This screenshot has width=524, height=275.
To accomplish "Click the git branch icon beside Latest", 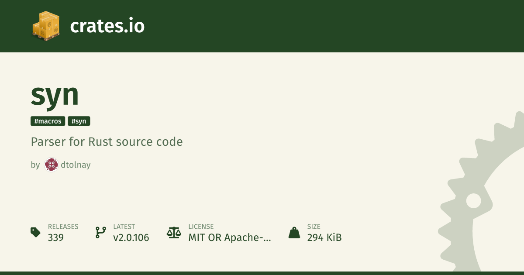I will pyautogui.click(x=100, y=232).
